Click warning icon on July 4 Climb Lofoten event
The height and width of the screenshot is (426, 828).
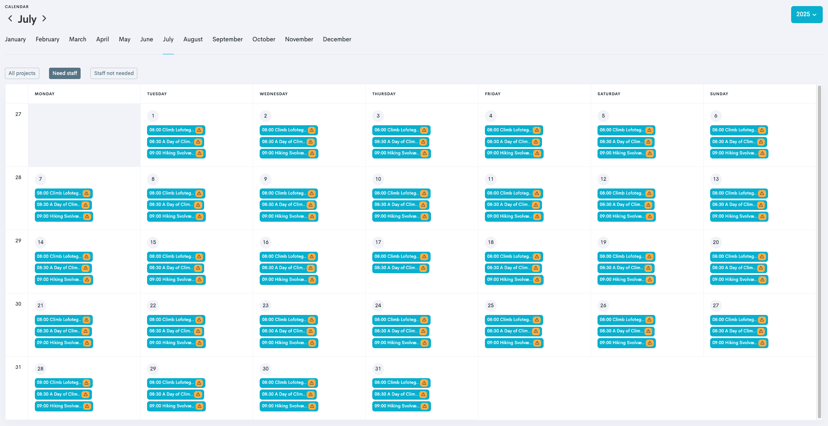[537, 130]
